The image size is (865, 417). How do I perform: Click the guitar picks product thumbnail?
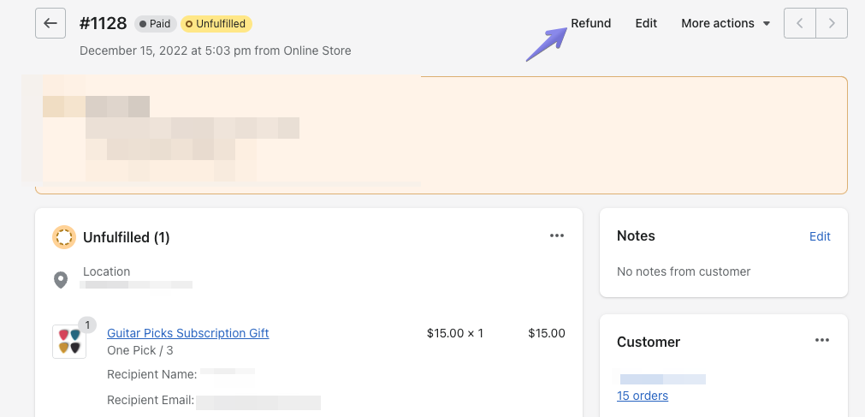[x=69, y=341]
